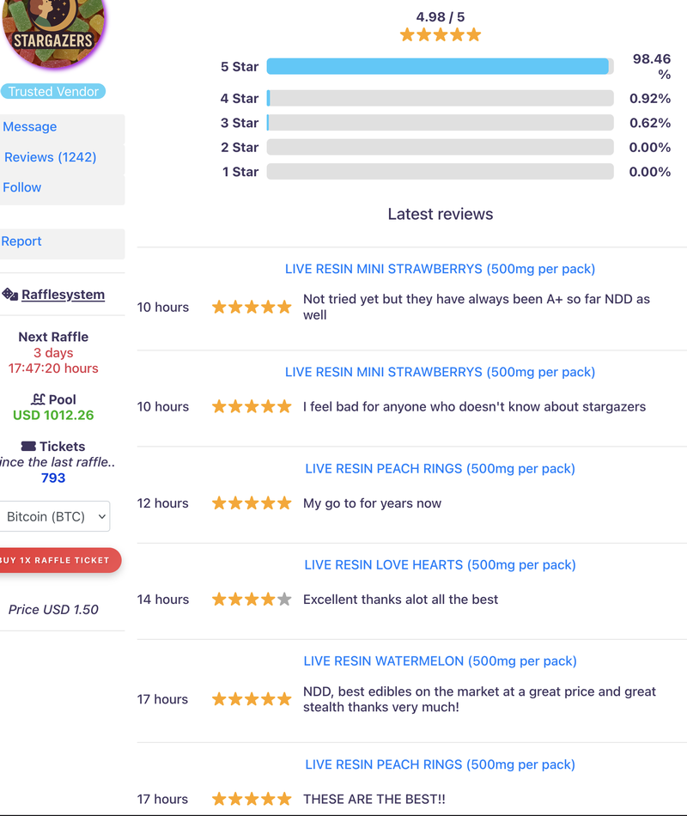Viewport: 687px width, 816px height.
Task: Click the 5 Star rating progress bar
Action: [x=440, y=66]
